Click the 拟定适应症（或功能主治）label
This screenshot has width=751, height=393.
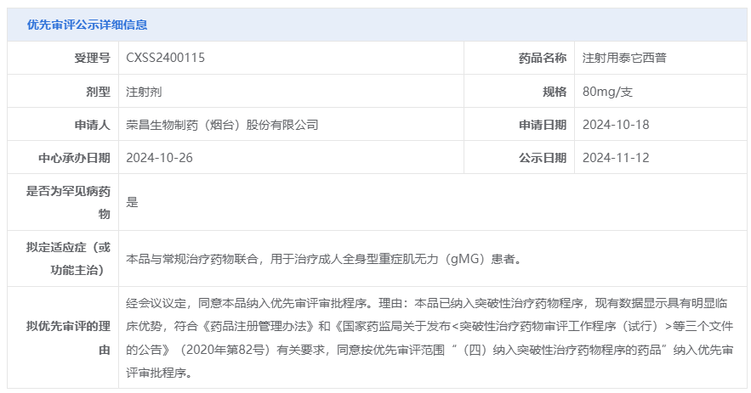point(68,259)
